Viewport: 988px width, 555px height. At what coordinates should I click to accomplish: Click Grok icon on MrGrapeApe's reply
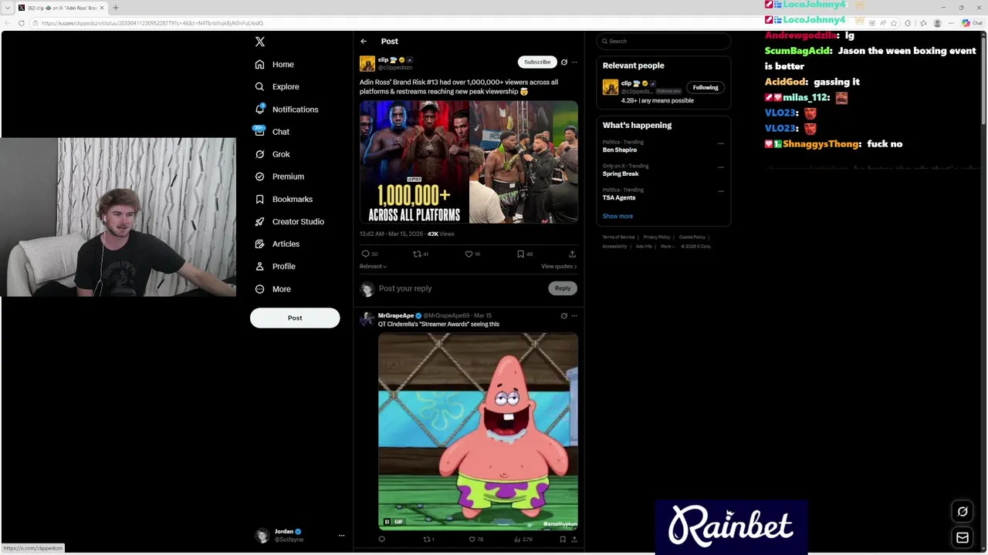(x=563, y=316)
